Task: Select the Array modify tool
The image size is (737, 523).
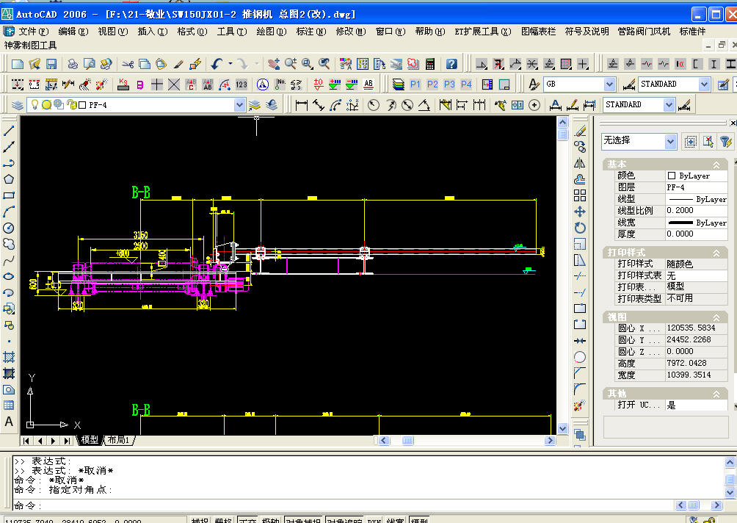Action: [580, 195]
